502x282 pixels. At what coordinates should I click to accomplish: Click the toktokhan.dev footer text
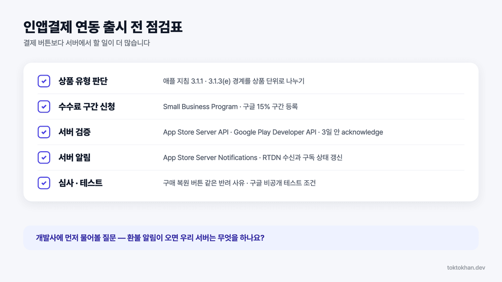(466, 267)
